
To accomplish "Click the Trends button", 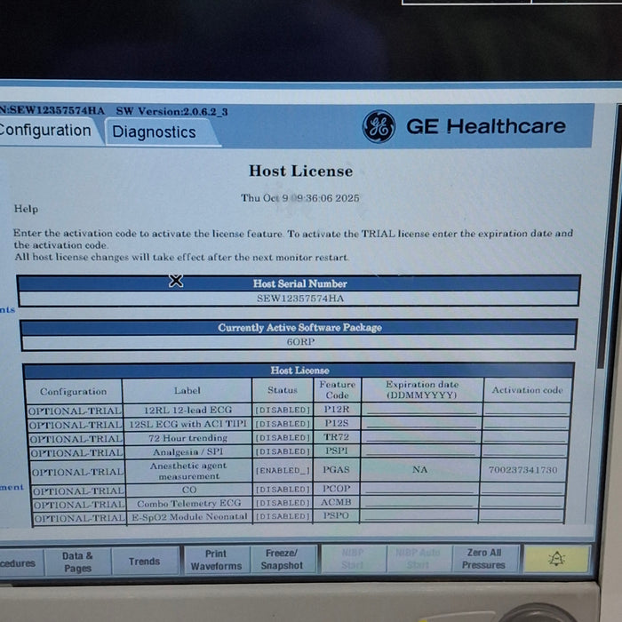I will pyautogui.click(x=144, y=562).
